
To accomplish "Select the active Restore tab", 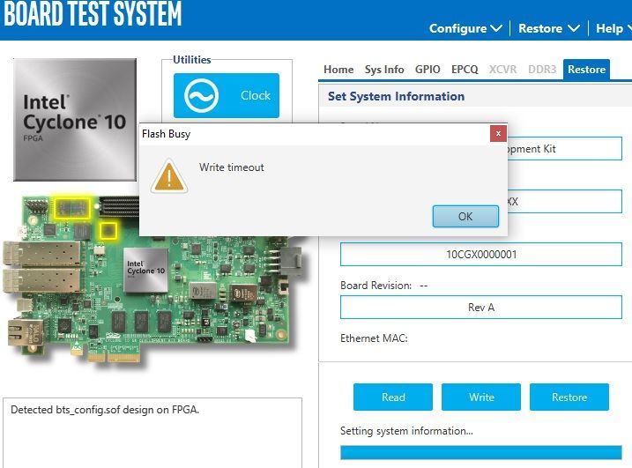I will 586,70.
